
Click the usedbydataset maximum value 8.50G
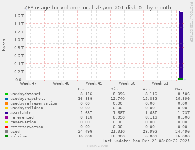[x=184, y=94]
